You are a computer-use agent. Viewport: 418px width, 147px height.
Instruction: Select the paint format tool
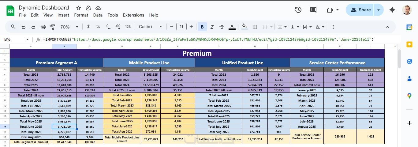[x=52, y=27]
